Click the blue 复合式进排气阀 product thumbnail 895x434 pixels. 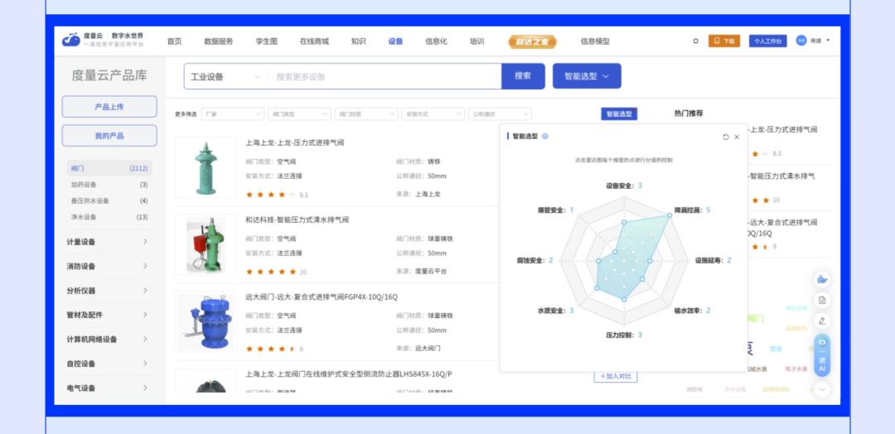click(x=206, y=322)
